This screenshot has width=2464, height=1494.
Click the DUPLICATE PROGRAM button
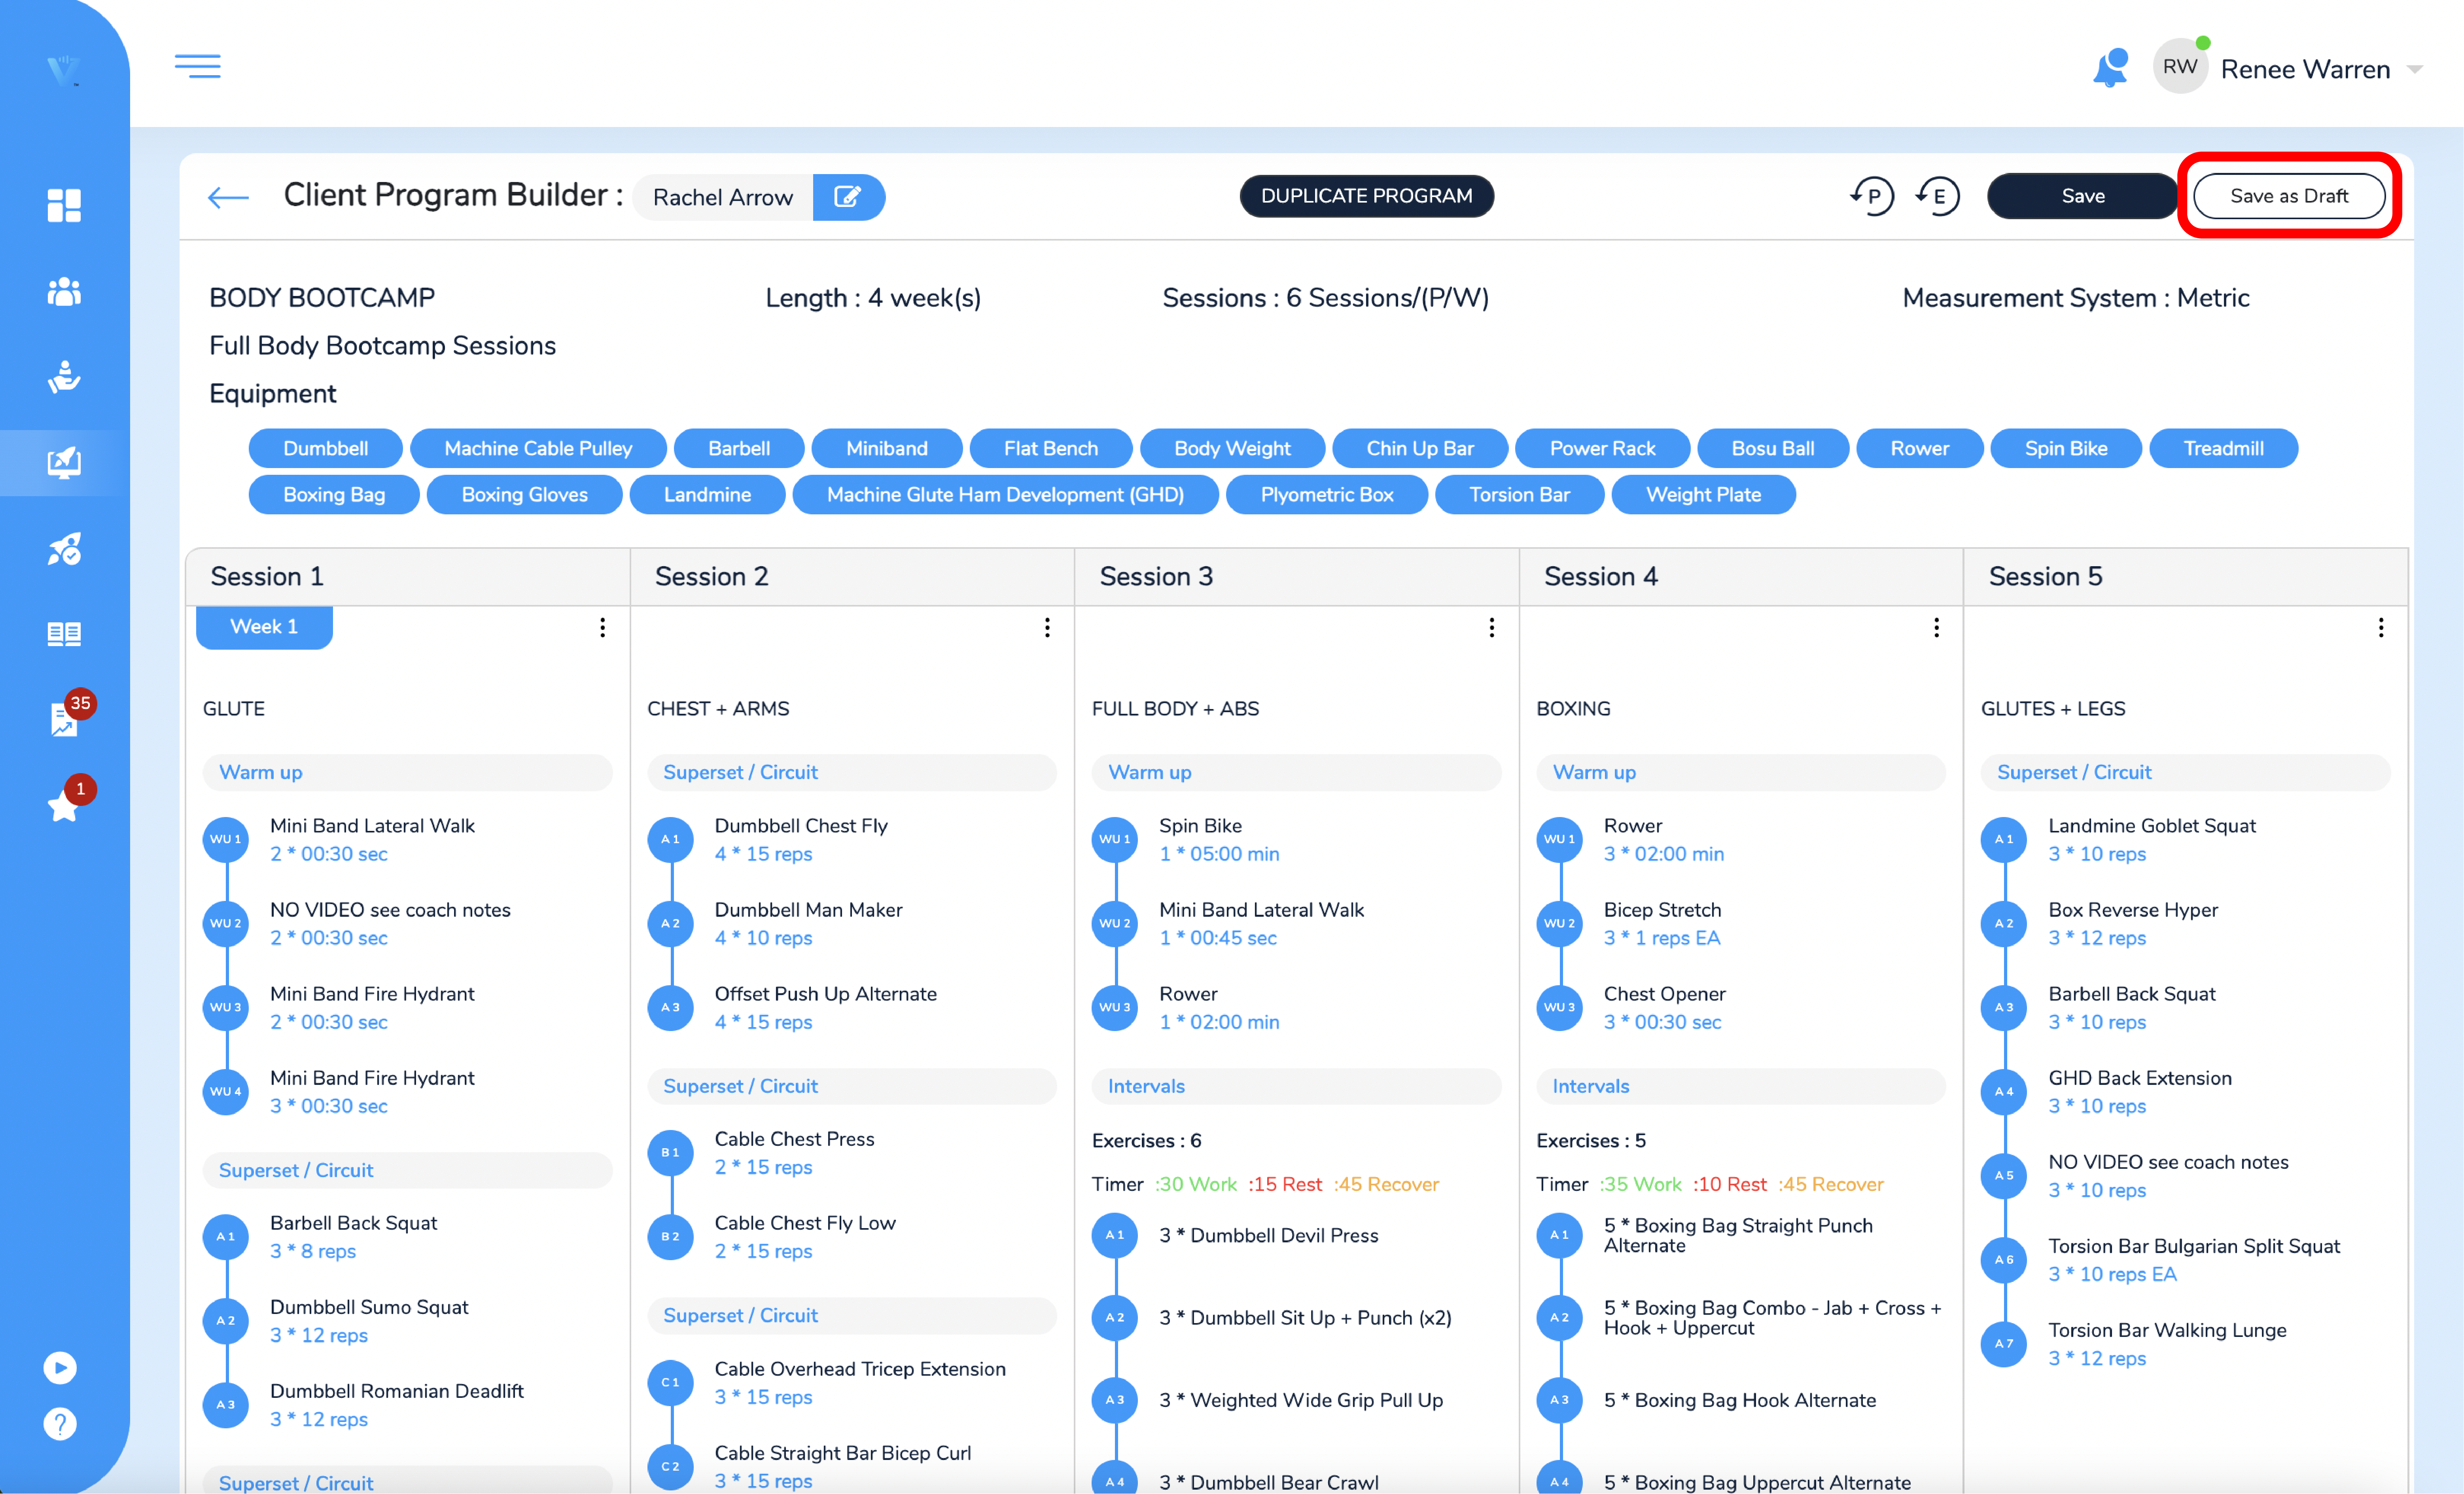click(x=1366, y=196)
